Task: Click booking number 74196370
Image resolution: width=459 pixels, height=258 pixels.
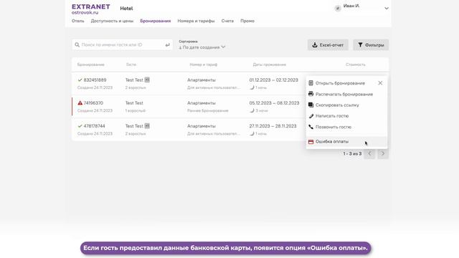Action: 93,103
